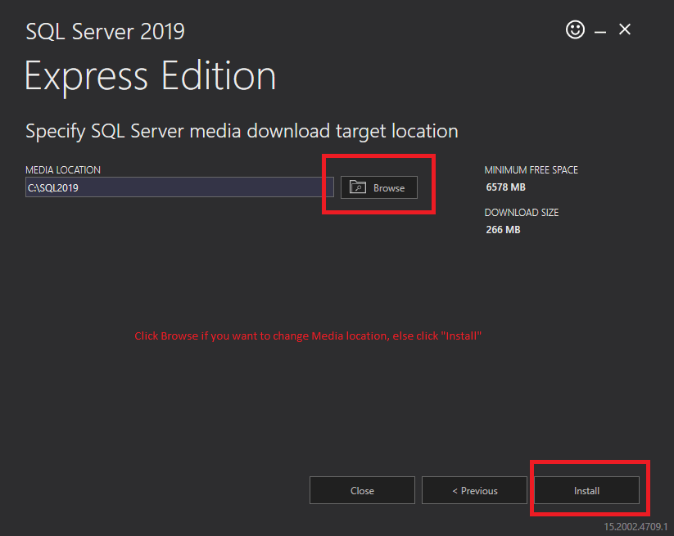Click into the Media Location path field

179,187
